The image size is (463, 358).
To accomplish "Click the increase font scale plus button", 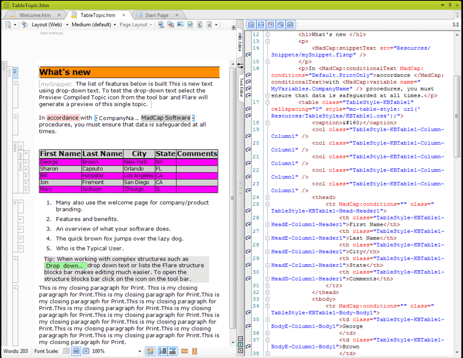I will (85, 351).
